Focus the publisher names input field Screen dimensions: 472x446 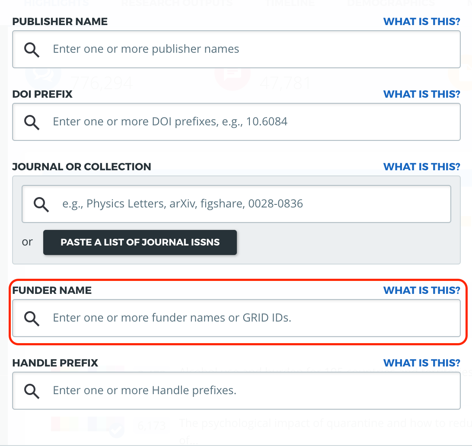(x=255, y=49)
